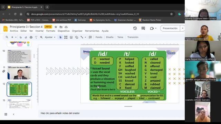The image size is (221, 124).
Task: Open the Insertar menu
Action: click(x=39, y=31)
